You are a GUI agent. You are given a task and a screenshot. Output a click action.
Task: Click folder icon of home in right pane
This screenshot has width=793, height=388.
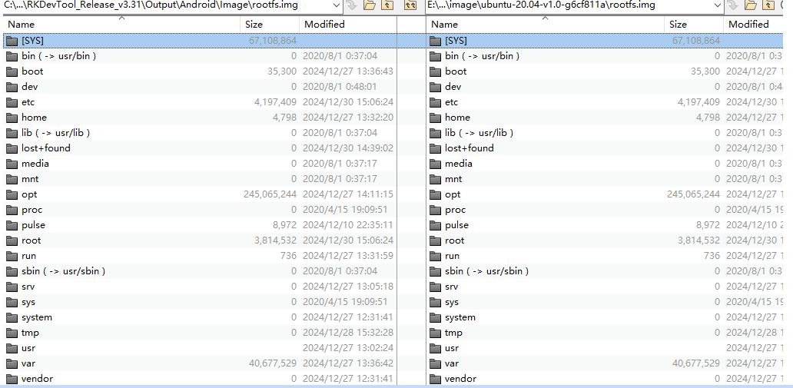point(436,118)
